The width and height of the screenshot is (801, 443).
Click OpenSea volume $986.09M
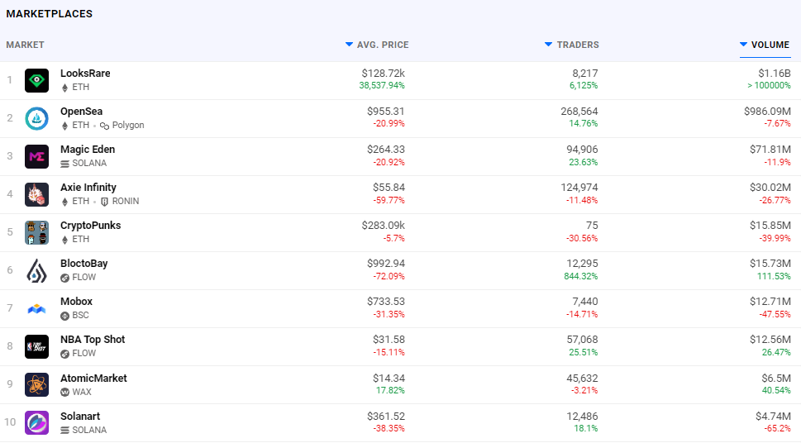click(x=767, y=112)
